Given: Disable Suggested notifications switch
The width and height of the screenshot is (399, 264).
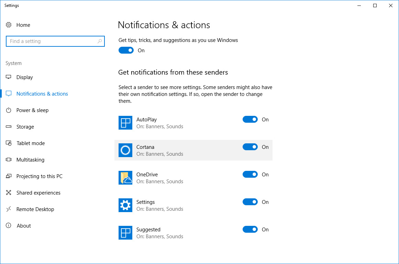Looking at the screenshot, I should (x=250, y=230).
